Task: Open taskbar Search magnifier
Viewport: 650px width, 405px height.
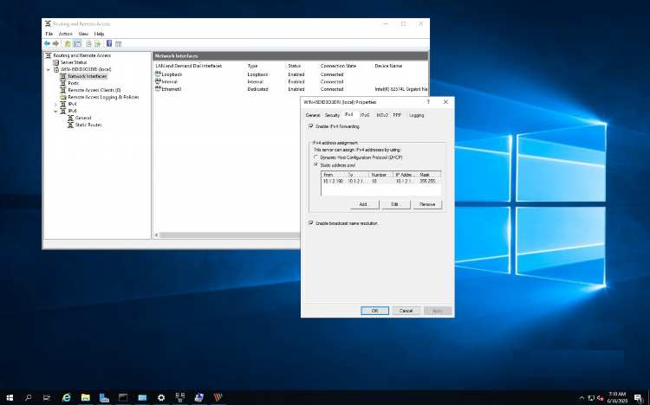Action: 29,397
